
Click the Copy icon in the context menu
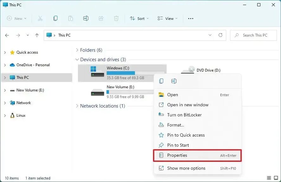pyautogui.click(x=161, y=81)
